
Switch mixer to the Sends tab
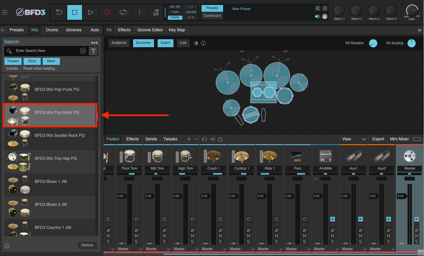click(x=151, y=139)
